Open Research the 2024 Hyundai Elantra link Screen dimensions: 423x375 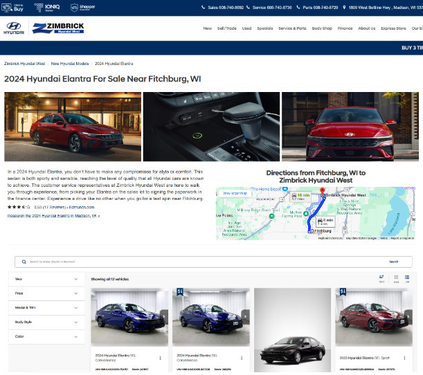53,216
